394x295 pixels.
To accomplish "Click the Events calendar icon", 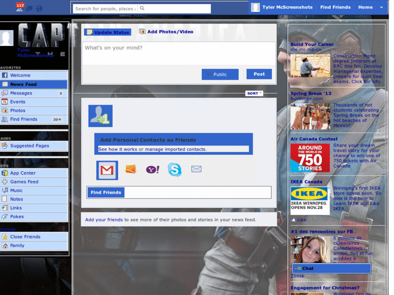I will click(x=4, y=102).
